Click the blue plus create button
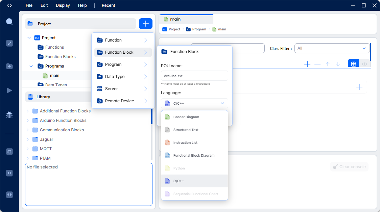Viewport: 380px width, 212px height. pyautogui.click(x=146, y=24)
